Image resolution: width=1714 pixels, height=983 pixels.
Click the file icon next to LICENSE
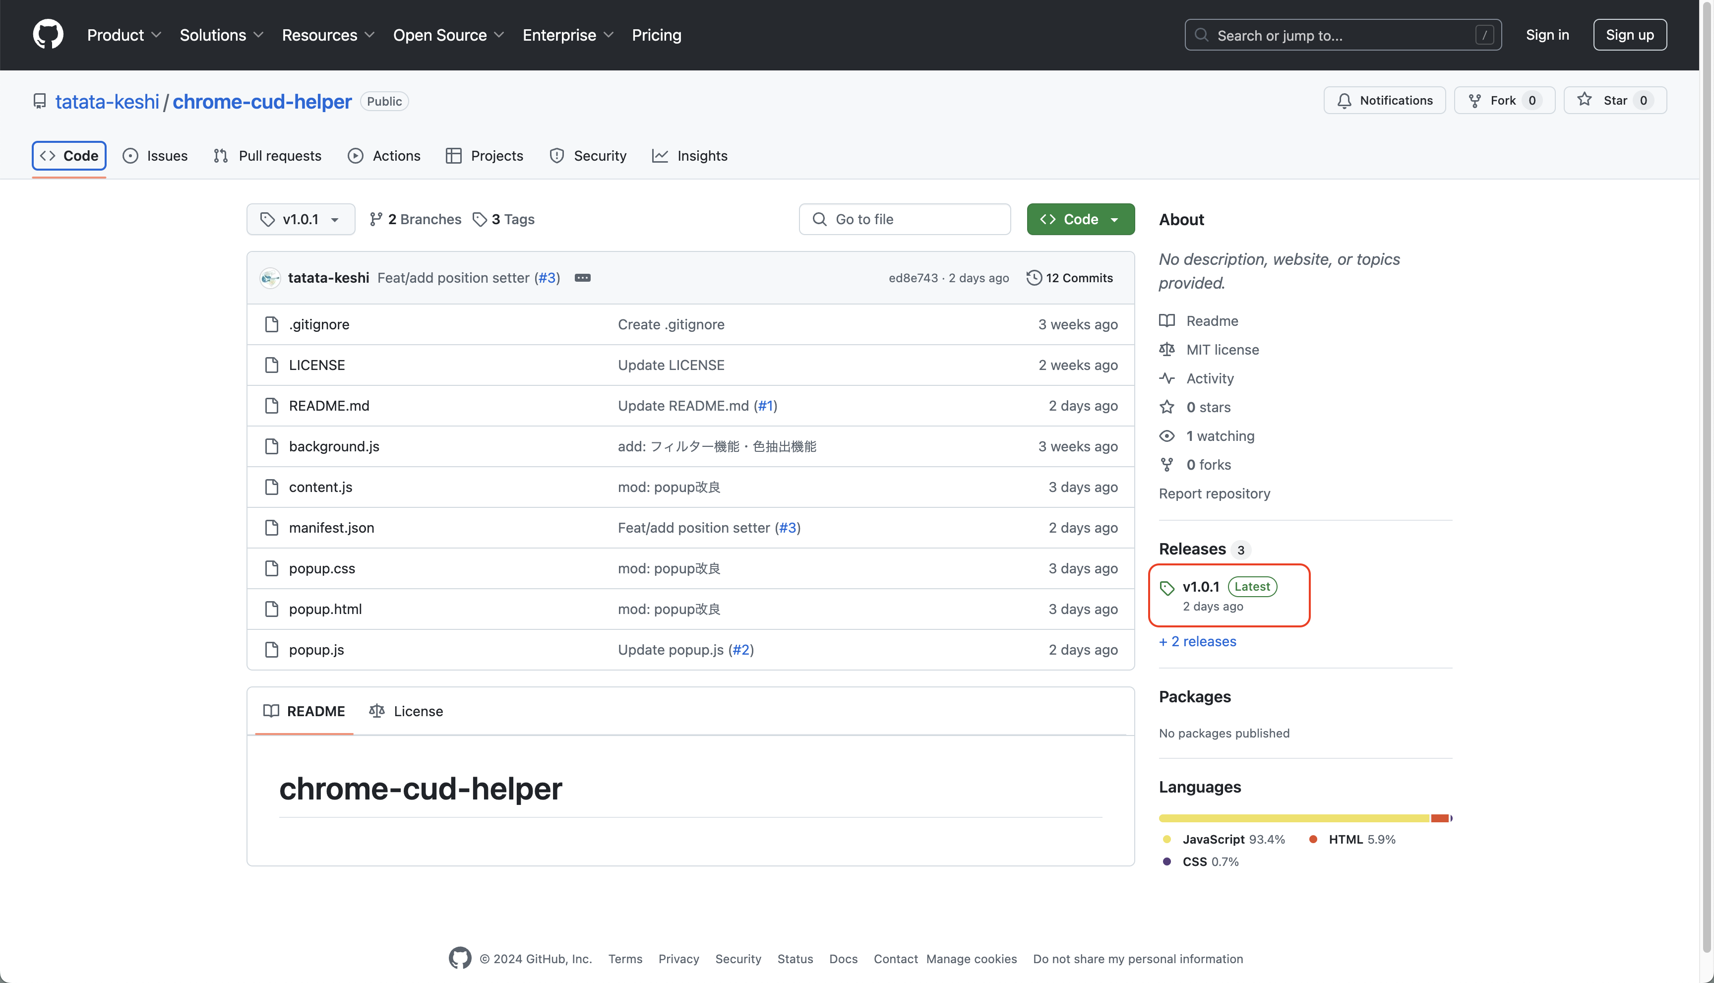pyautogui.click(x=271, y=365)
